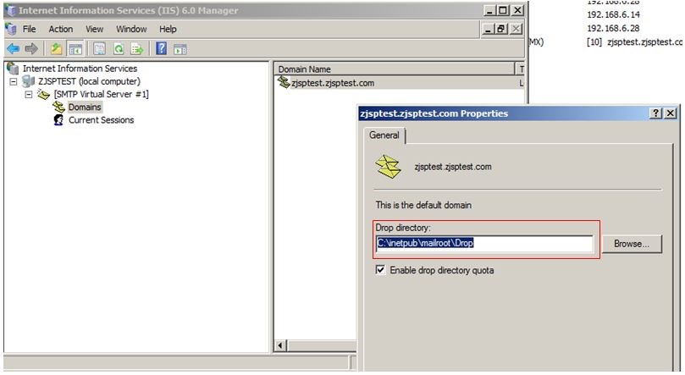Click the MMC system menu icon beside File
The height and width of the screenshot is (375, 685).
coord(10,29)
